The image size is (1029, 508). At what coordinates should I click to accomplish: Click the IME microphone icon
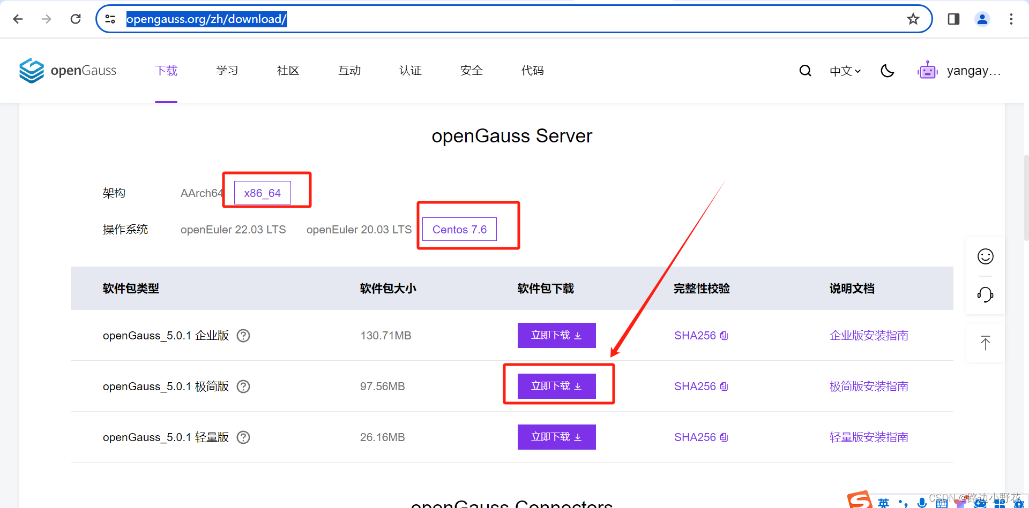(922, 503)
